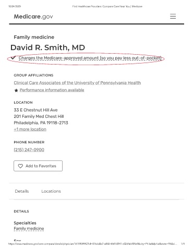Click the Add to Favorites button
Screen dimensions: 193x250
click(x=38, y=166)
